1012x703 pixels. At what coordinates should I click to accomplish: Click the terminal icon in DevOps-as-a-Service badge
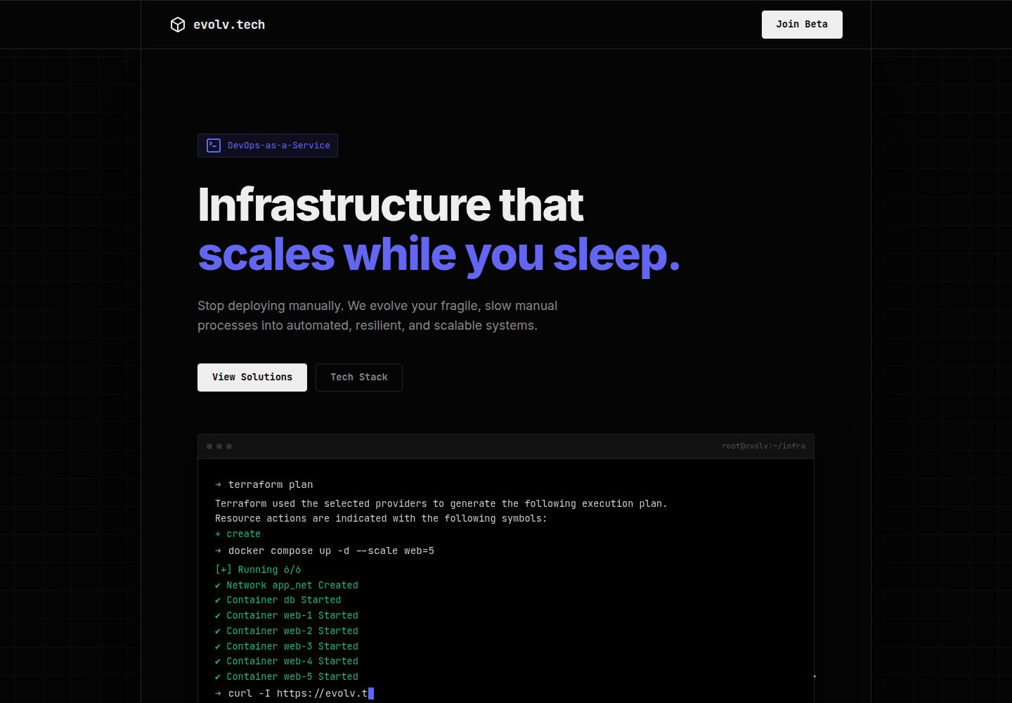click(x=214, y=146)
